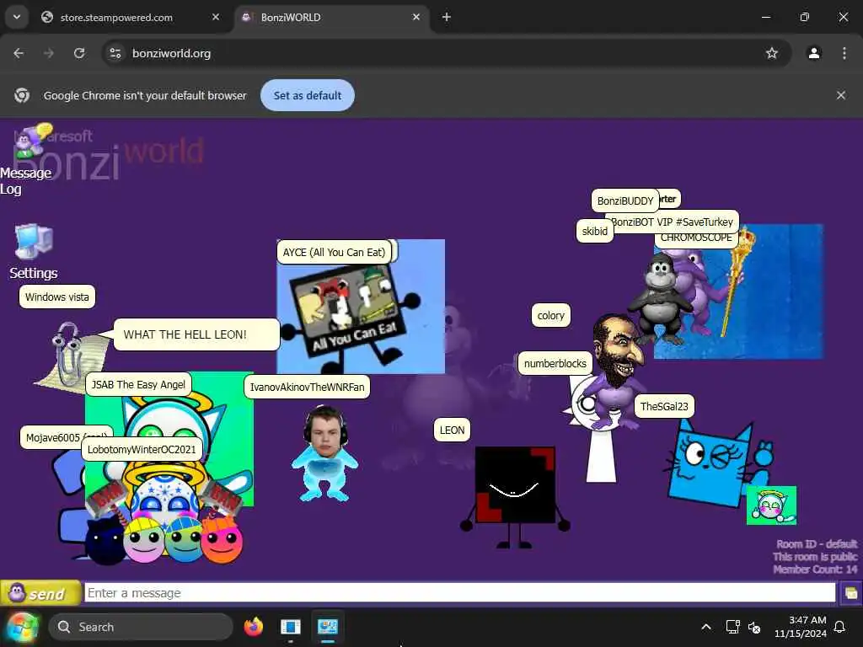
Task: Open the muted volume tray icon
Action: (754, 627)
